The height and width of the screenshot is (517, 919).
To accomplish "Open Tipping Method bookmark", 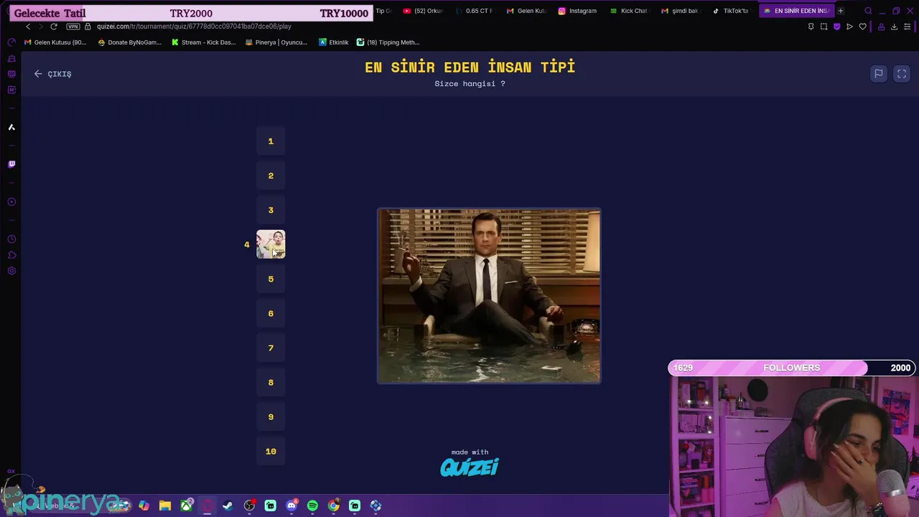I will [x=388, y=42].
